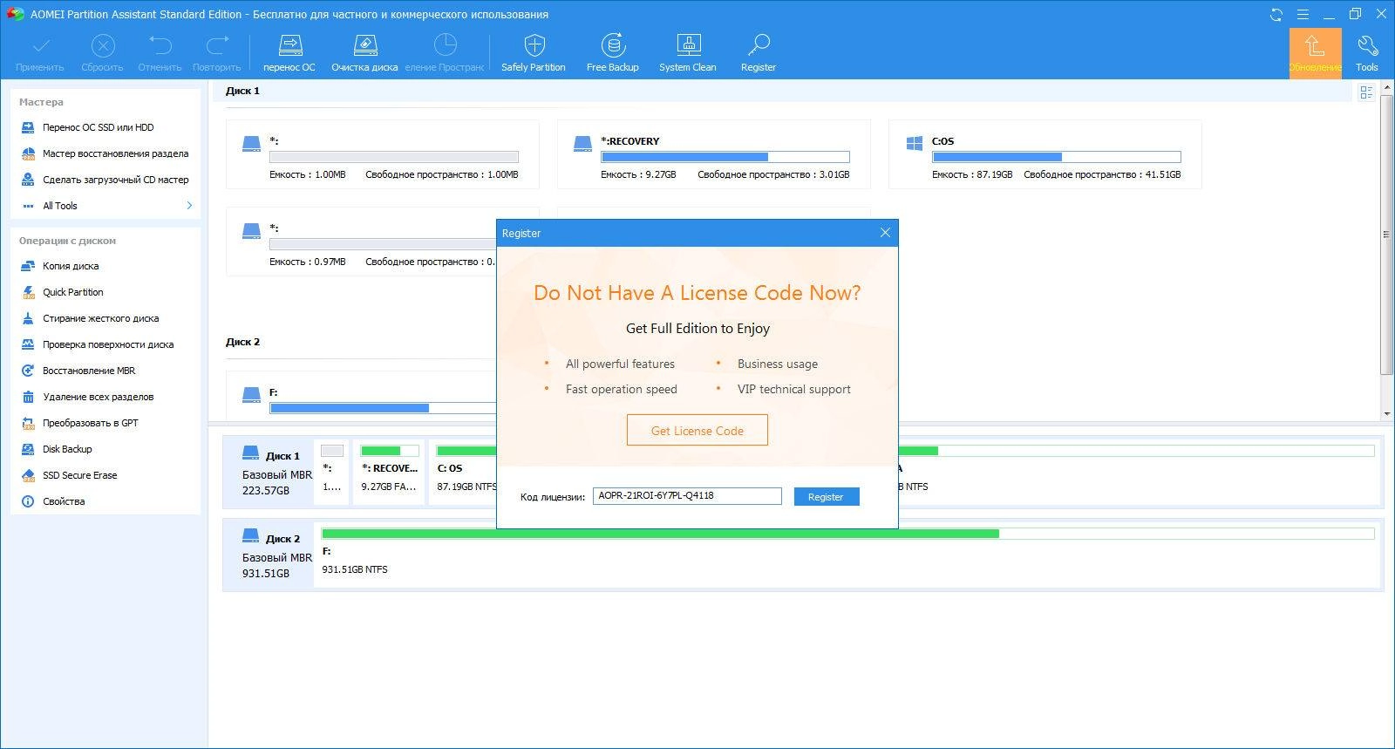The width and height of the screenshot is (1395, 749).
Task: Toggle the view layout icon near Диск 1
Action: pyautogui.click(x=1366, y=92)
